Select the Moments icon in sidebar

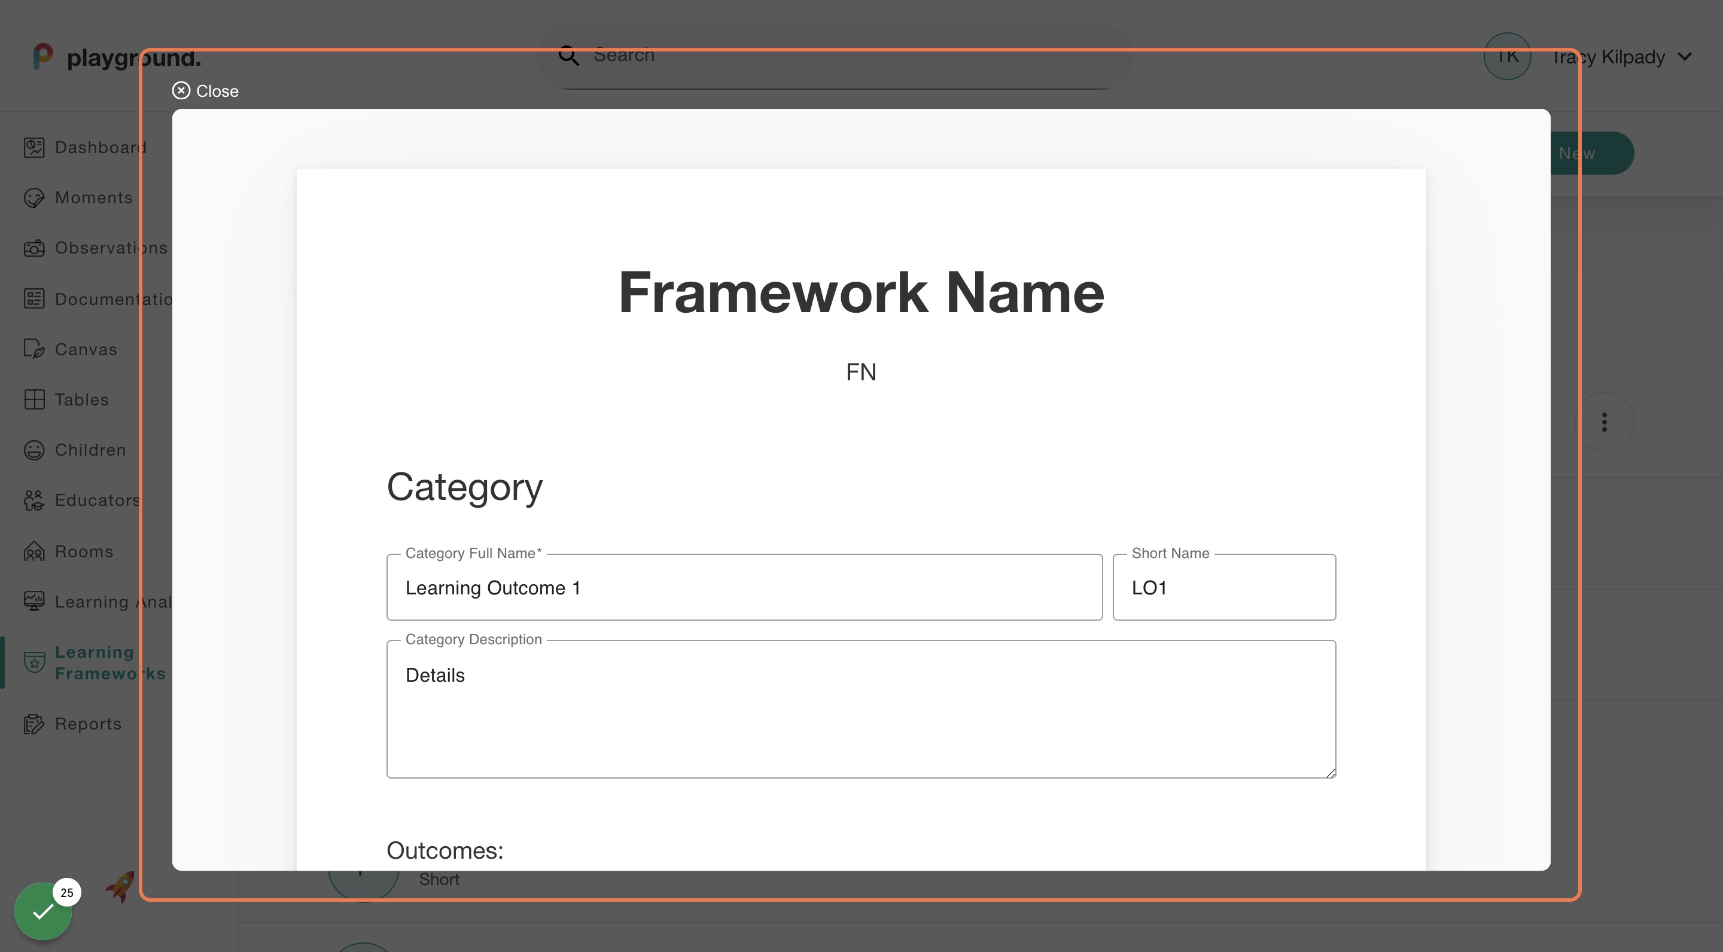point(35,197)
